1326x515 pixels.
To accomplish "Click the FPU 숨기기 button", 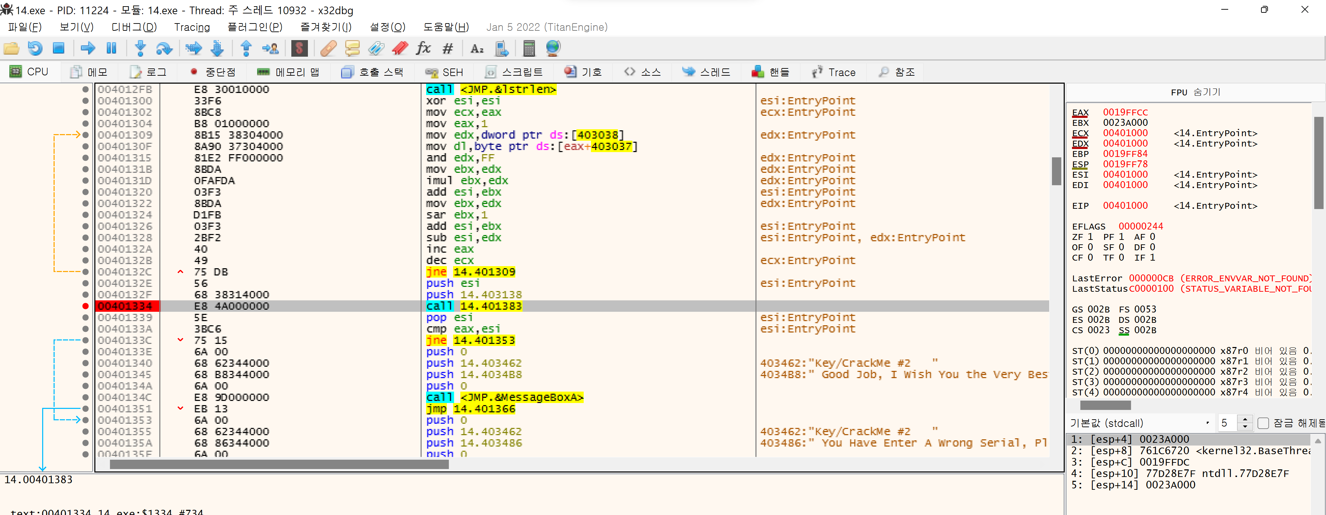I will [1195, 92].
